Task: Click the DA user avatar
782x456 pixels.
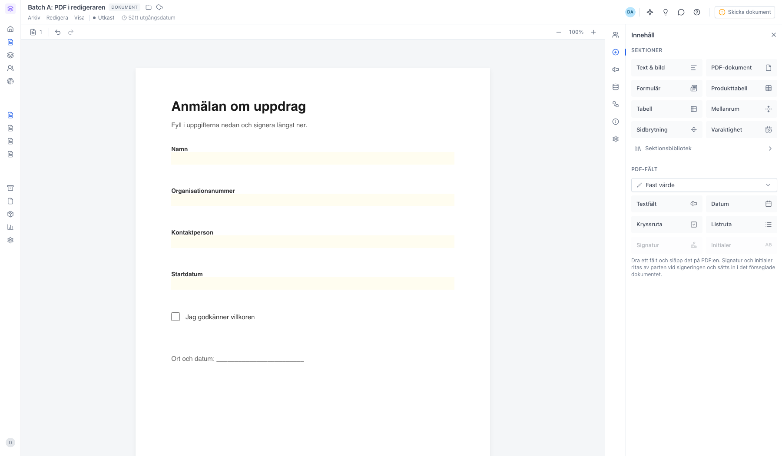Action: (630, 12)
